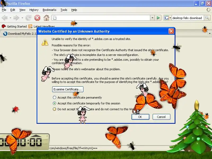Open the Edit menu
The width and height of the screenshot is (212, 159).
tap(13, 10)
